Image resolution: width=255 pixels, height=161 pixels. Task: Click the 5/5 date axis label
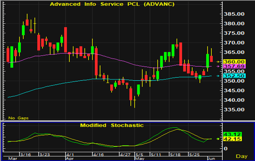pyautogui.click(x=139, y=154)
